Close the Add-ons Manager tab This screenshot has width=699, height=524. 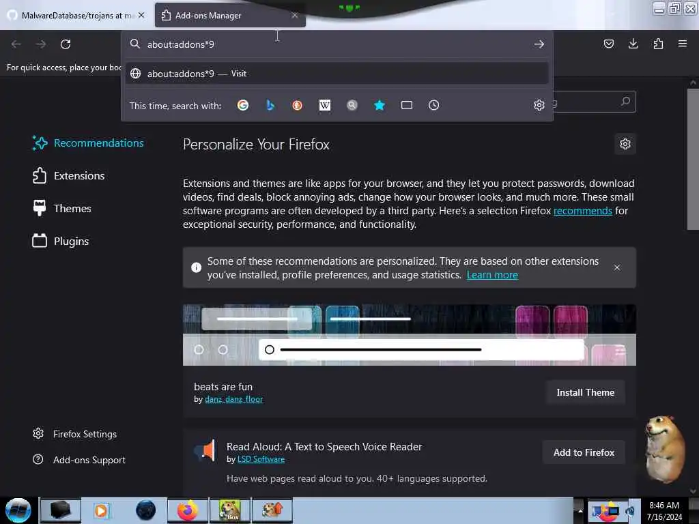[295, 15]
